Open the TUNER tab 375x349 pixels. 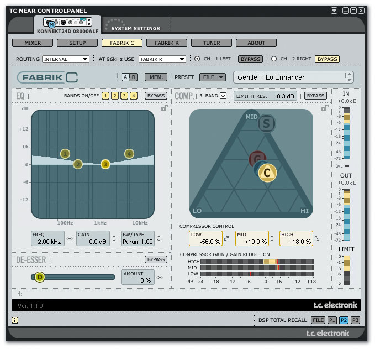(212, 43)
